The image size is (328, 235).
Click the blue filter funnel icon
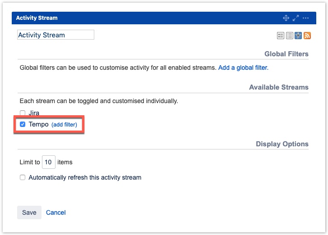click(298, 36)
